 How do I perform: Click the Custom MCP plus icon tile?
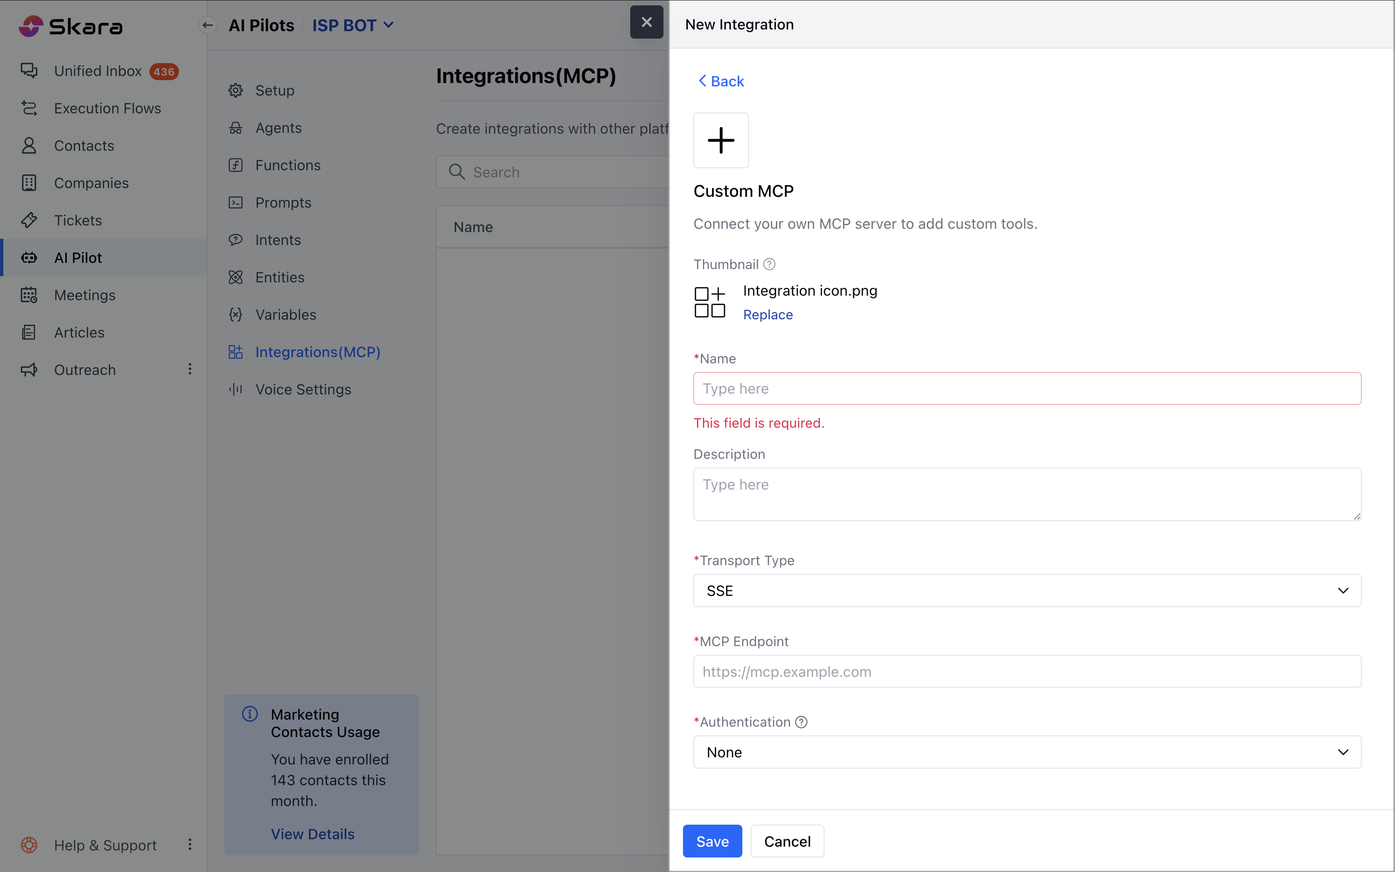(x=721, y=140)
